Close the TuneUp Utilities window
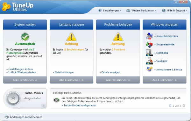Screen dimensions: 191x121 [183, 2]
